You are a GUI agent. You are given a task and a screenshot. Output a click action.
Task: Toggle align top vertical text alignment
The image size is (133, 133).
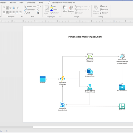pyautogui.click(x=4, y=8)
